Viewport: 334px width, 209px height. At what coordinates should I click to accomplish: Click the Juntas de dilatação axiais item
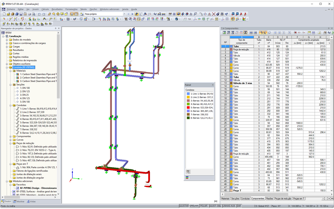(x=29, y=174)
